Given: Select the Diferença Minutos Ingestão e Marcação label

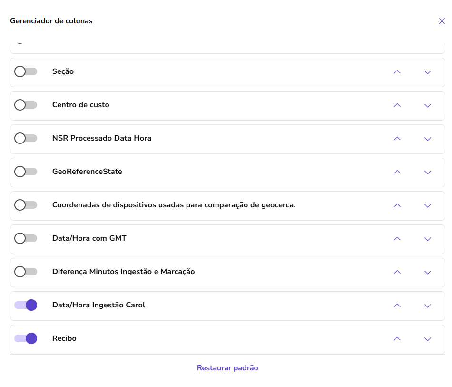Looking at the screenshot, I should click(123, 272).
